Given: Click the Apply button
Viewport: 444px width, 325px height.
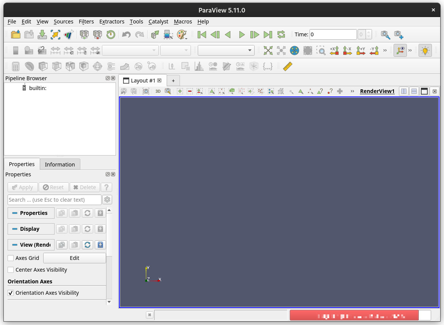Looking at the screenshot, I should 23,187.
